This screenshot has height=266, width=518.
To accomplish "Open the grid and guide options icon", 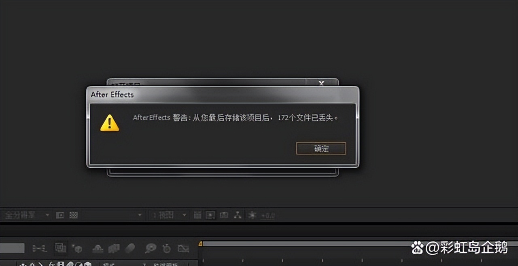I will click(x=198, y=215).
